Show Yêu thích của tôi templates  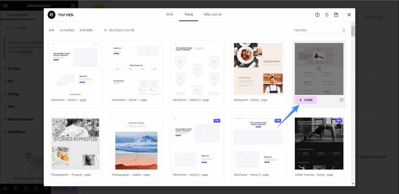119,30
